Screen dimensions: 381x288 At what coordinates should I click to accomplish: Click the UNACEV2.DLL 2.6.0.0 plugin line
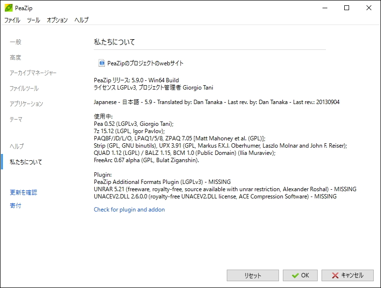(x=215, y=197)
